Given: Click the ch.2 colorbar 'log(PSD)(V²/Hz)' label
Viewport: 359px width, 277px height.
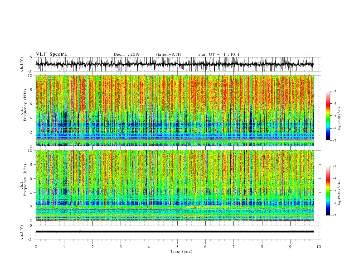Looking at the screenshot, I should (x=339, y=193).
